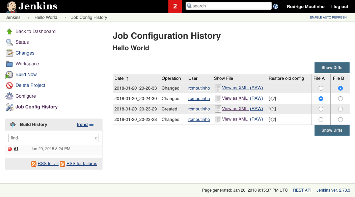This screenshot has height=197, width=355.
Task: Click the build history find field
Action: [x=51, y=138]
